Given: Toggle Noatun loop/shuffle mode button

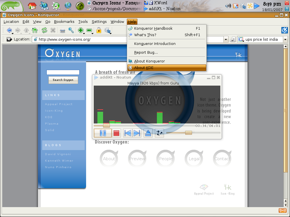Looking at the screenshot, I should click(x=159, y=133).
